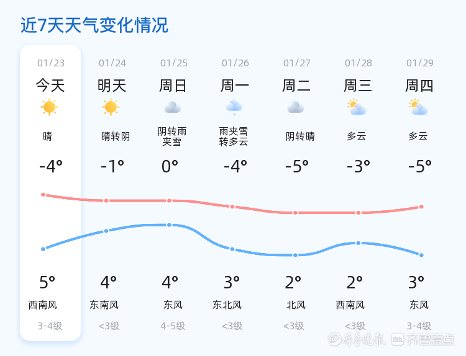Image resolution: width=466 pixels, height=356 pixels.
Task: Click the 4-5级 wind level text
Action: pos(173,326)
